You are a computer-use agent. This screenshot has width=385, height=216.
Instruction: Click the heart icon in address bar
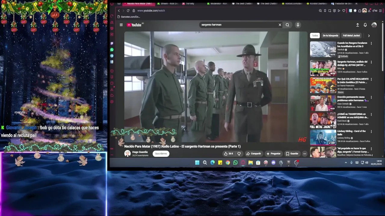pos(344,10)
